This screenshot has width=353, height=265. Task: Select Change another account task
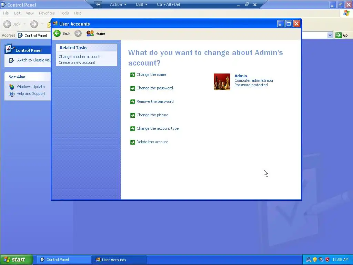(x=79, y=57)
